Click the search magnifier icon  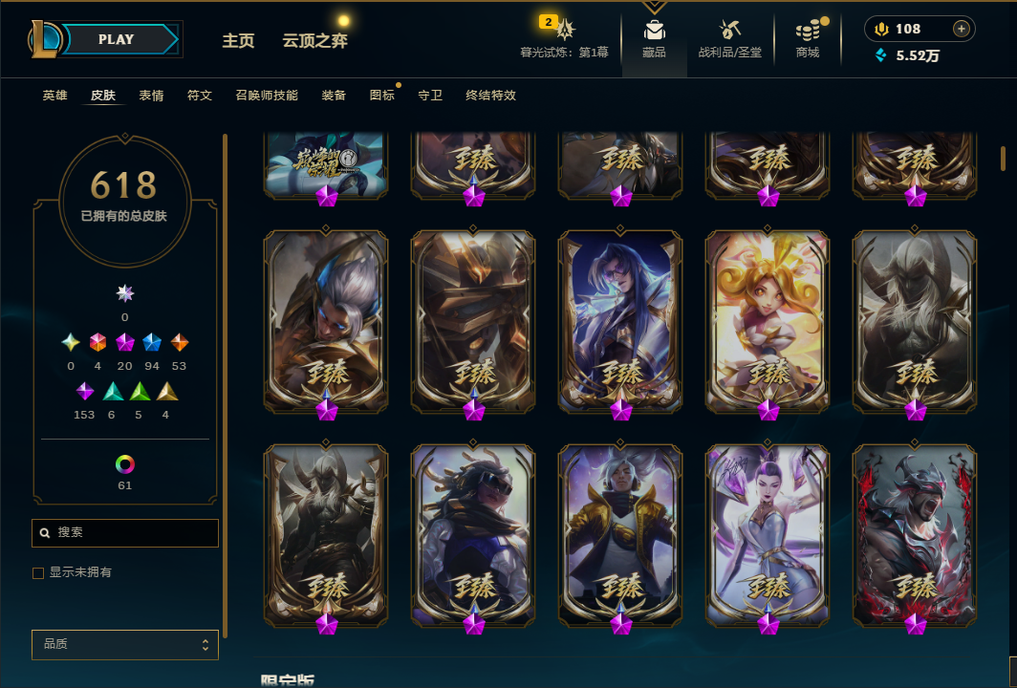click(x=45, y=532)
